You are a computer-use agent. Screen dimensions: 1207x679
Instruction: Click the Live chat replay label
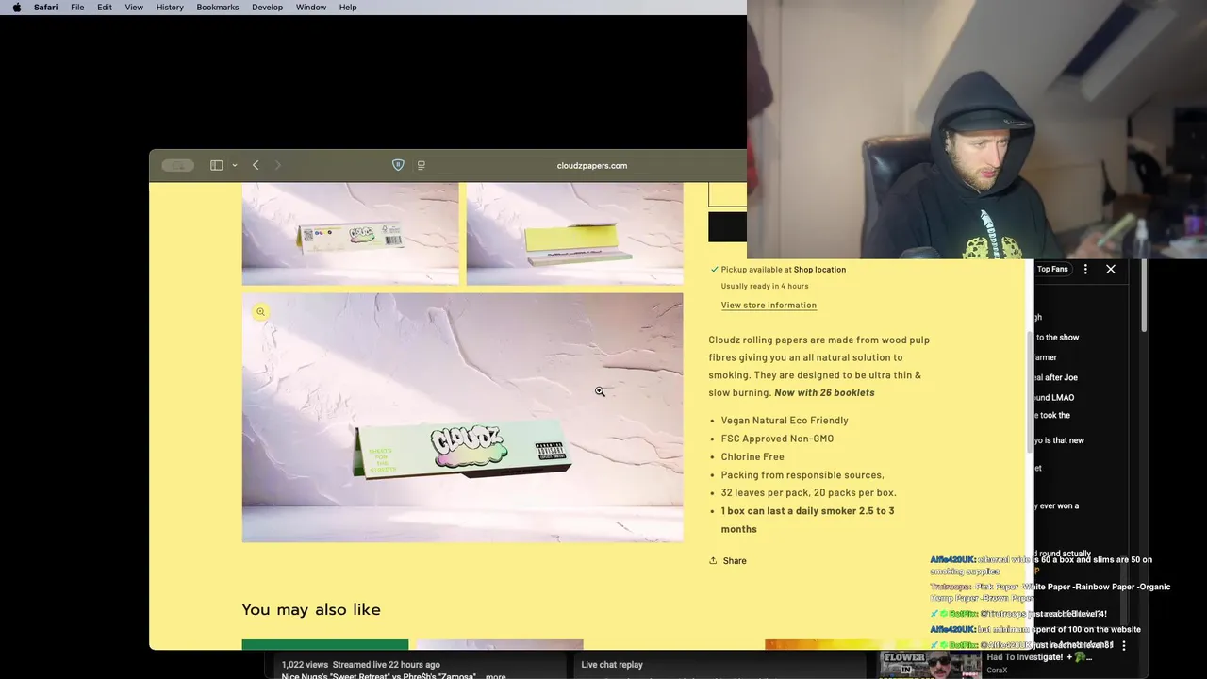click(612, 665)
